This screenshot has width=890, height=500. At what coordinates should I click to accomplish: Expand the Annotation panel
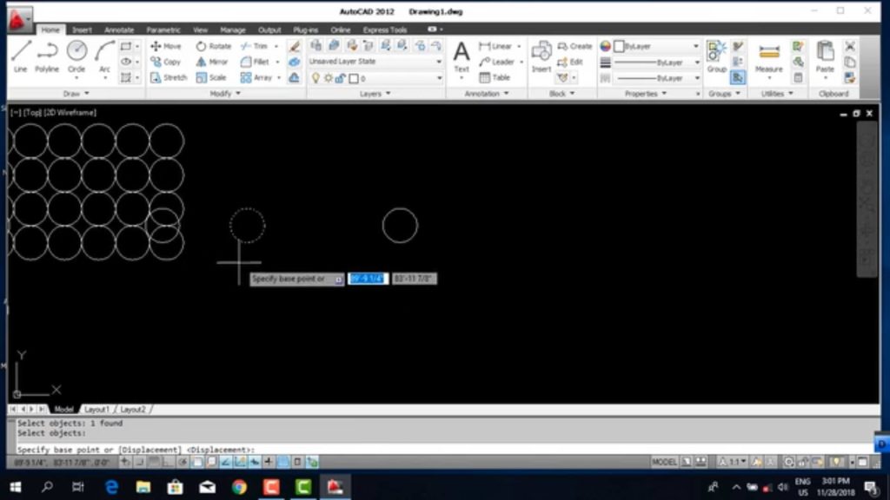point(487,94)
